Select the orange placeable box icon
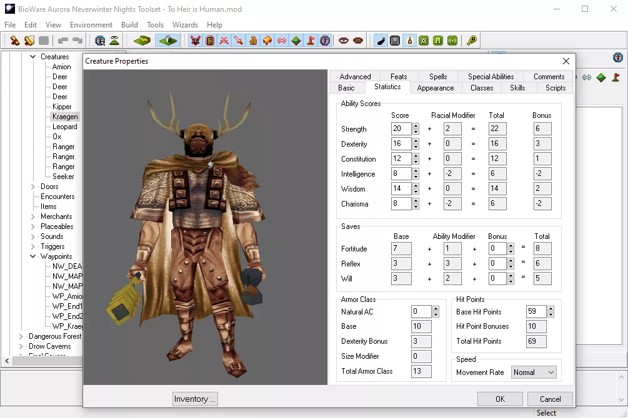The height and width of the screenshot is (418, 628). (267, 41)
